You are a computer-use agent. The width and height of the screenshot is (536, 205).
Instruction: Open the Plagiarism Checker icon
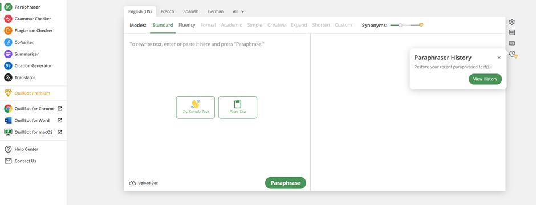tap(8, 30)
